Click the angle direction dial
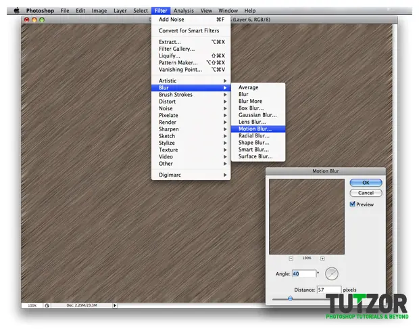Viewport: 419px width, 335px height. pos(332,273)
